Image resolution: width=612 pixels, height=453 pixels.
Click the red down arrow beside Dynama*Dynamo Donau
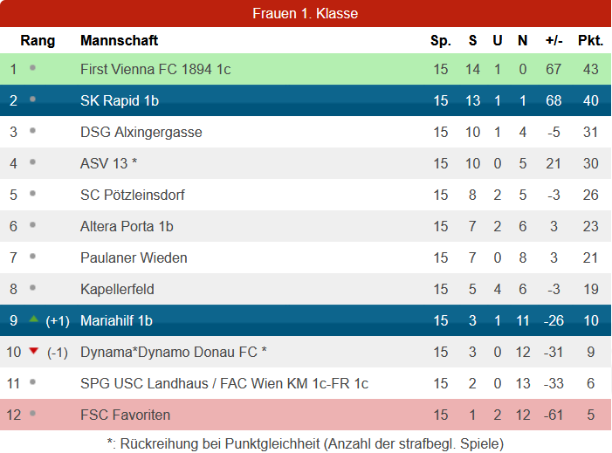(33, 351)
